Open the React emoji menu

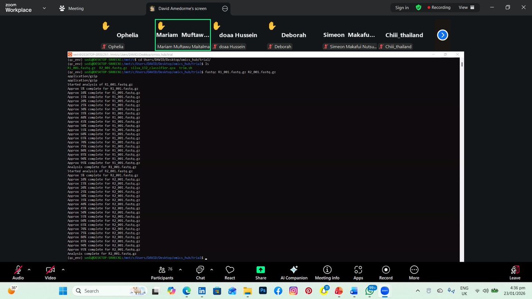click(x=230, y=272)
